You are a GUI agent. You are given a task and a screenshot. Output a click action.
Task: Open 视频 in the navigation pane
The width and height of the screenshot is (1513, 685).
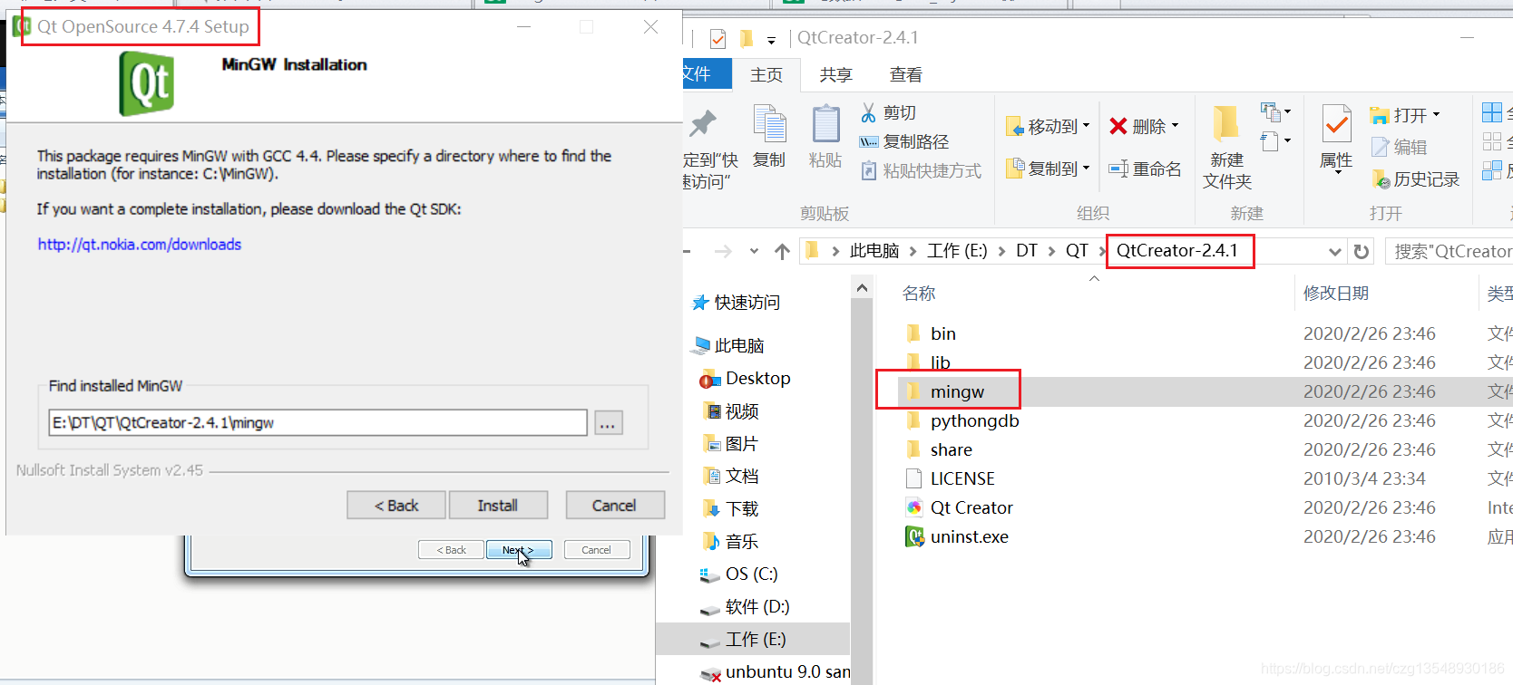click(x=731, y=411)
